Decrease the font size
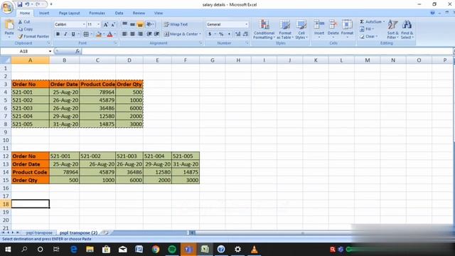Image resolution: width=455 pixels, height=256 pixels. tap(113, 24)
